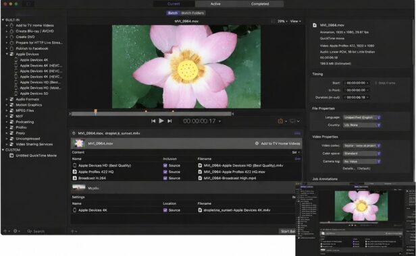Click the MPEG Files group icon
This screenshot has height=256, width=416.
(11, 110)
